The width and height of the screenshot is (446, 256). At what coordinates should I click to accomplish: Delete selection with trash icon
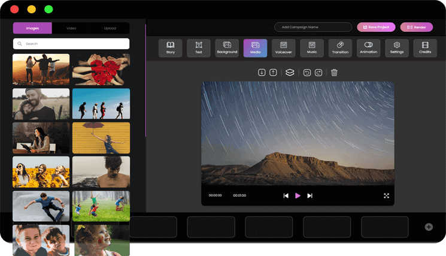tap(334, 73)
